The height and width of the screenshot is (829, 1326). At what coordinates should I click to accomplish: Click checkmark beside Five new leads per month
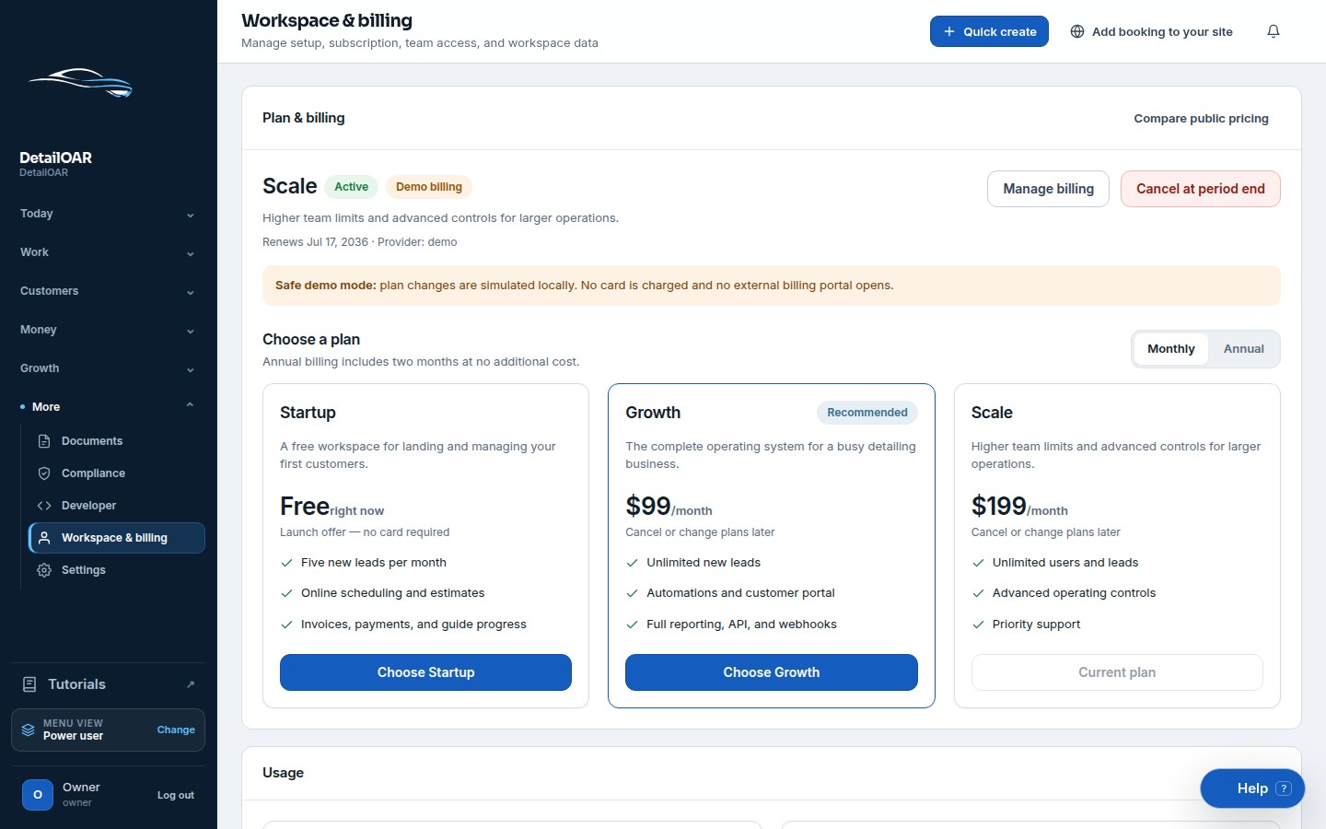point(287,563)
